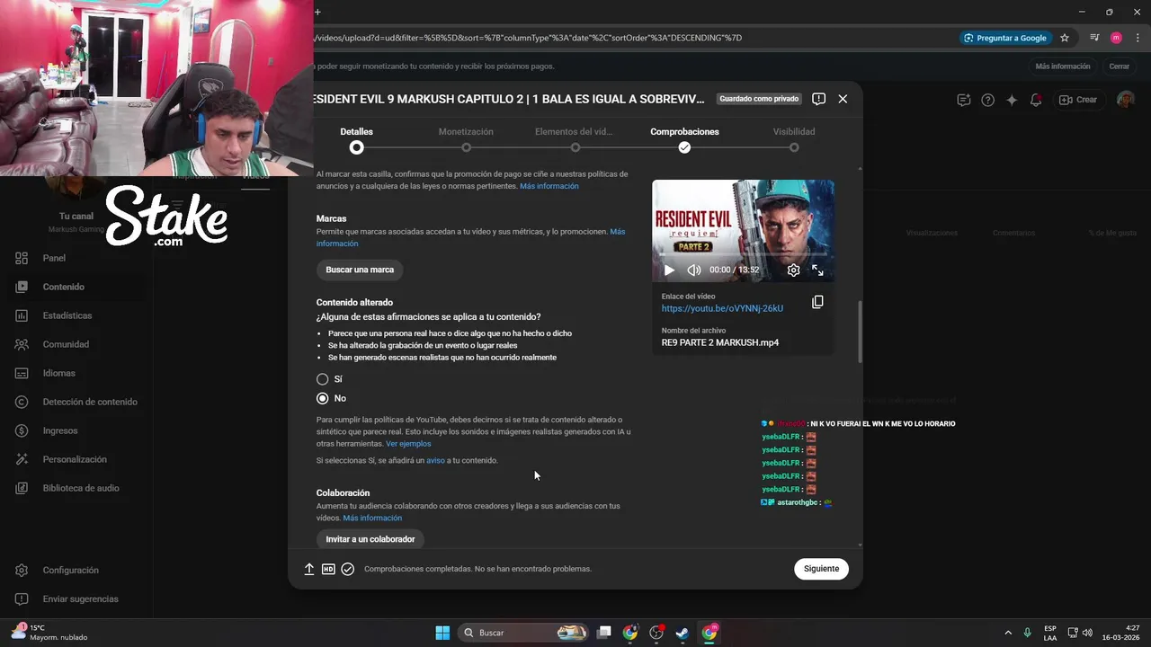Open the help question mark icon
The width and height of the screenshot is (1151, 647).
(987, 100)
